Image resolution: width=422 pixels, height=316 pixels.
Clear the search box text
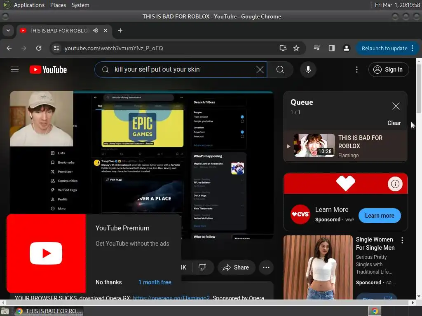(x=260, y=70)
